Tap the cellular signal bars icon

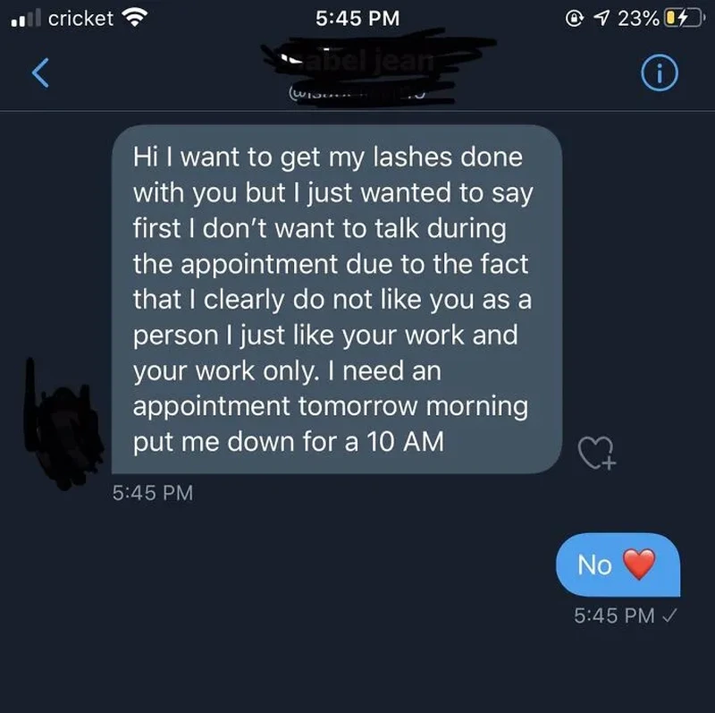click(x=26, y=18)
